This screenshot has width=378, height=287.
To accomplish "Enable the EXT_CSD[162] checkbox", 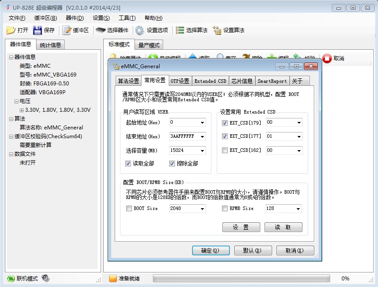I will pos(225,151).
